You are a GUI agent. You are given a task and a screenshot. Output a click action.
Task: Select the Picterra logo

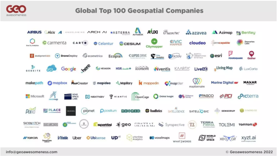pos(248,96)
